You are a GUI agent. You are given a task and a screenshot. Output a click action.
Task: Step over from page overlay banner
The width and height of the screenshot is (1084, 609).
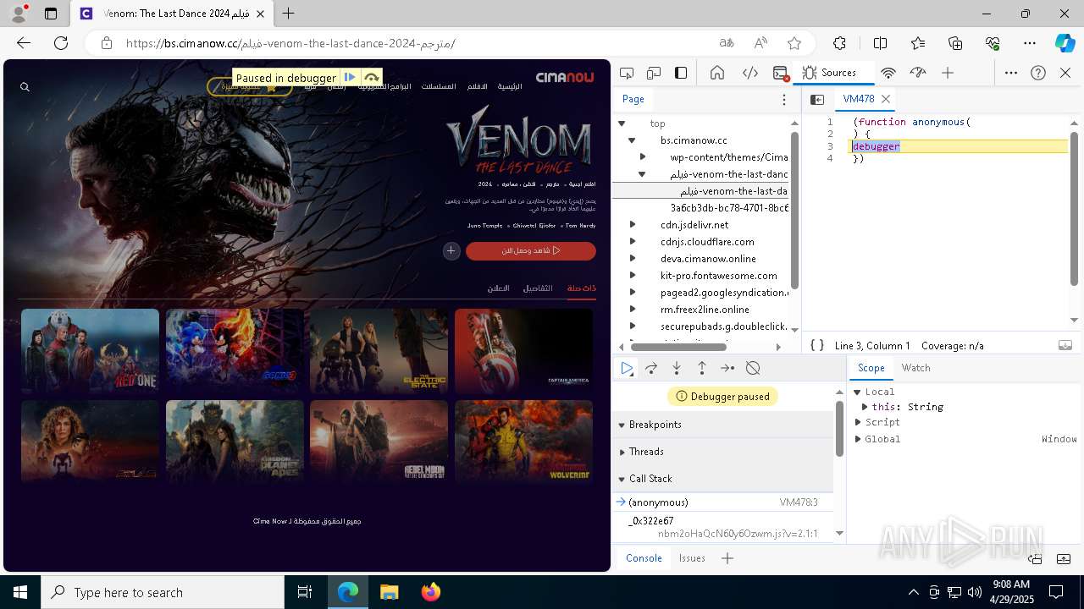tap(371, 78)
